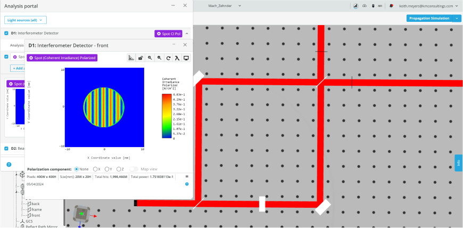Toggle the unlock padlock in detector toolbar
The width and height of the screenshot is (463, 228).
(x=141, y=58)
